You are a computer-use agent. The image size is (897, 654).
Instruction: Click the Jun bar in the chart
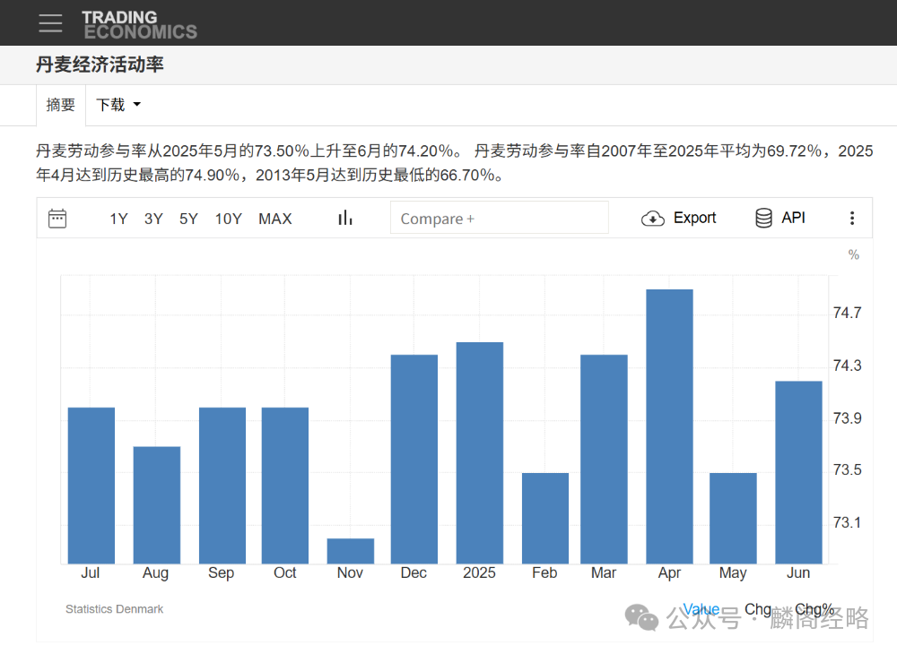[798, 472]
